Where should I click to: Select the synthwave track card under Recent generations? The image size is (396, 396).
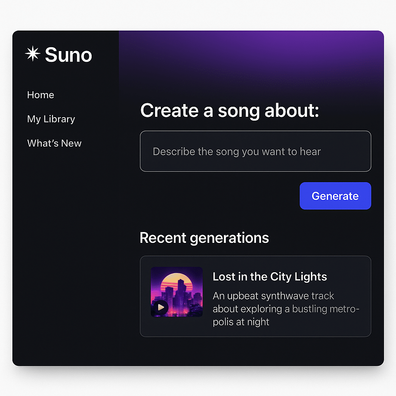pos(255,297)
